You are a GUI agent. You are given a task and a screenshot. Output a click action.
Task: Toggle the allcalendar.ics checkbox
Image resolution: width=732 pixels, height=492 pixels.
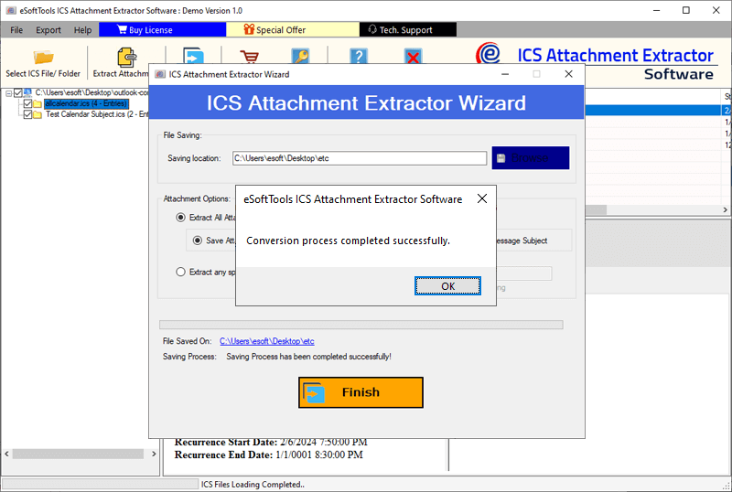28,103
